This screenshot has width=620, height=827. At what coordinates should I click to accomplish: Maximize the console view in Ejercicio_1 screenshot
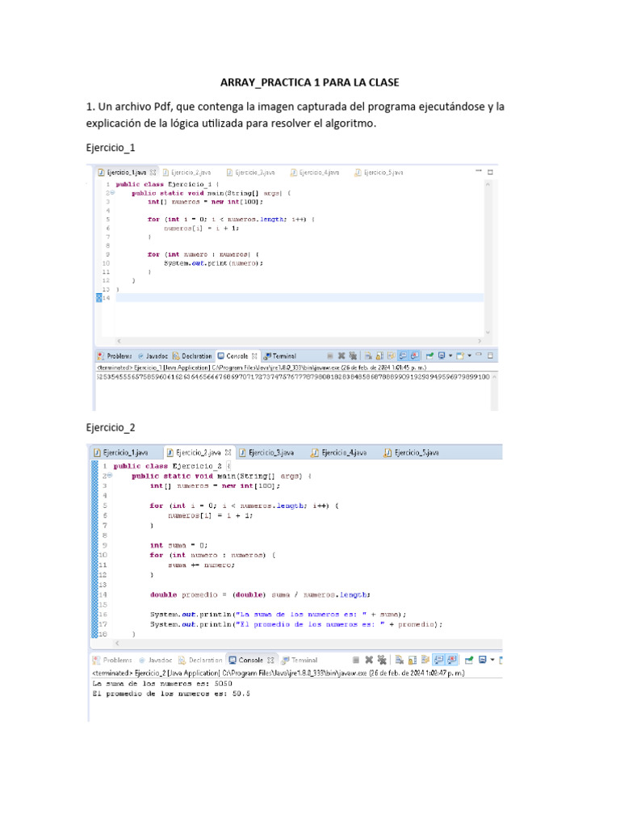point(490,355)
